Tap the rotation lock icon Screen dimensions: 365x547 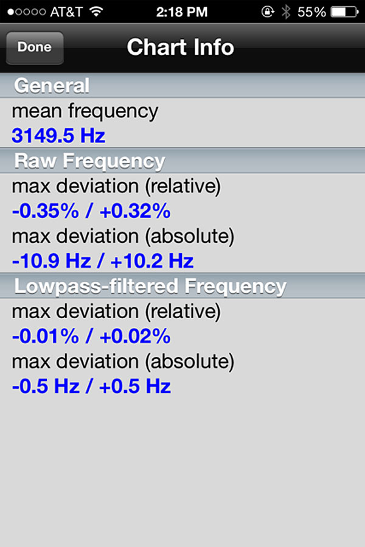pos(268,12)
